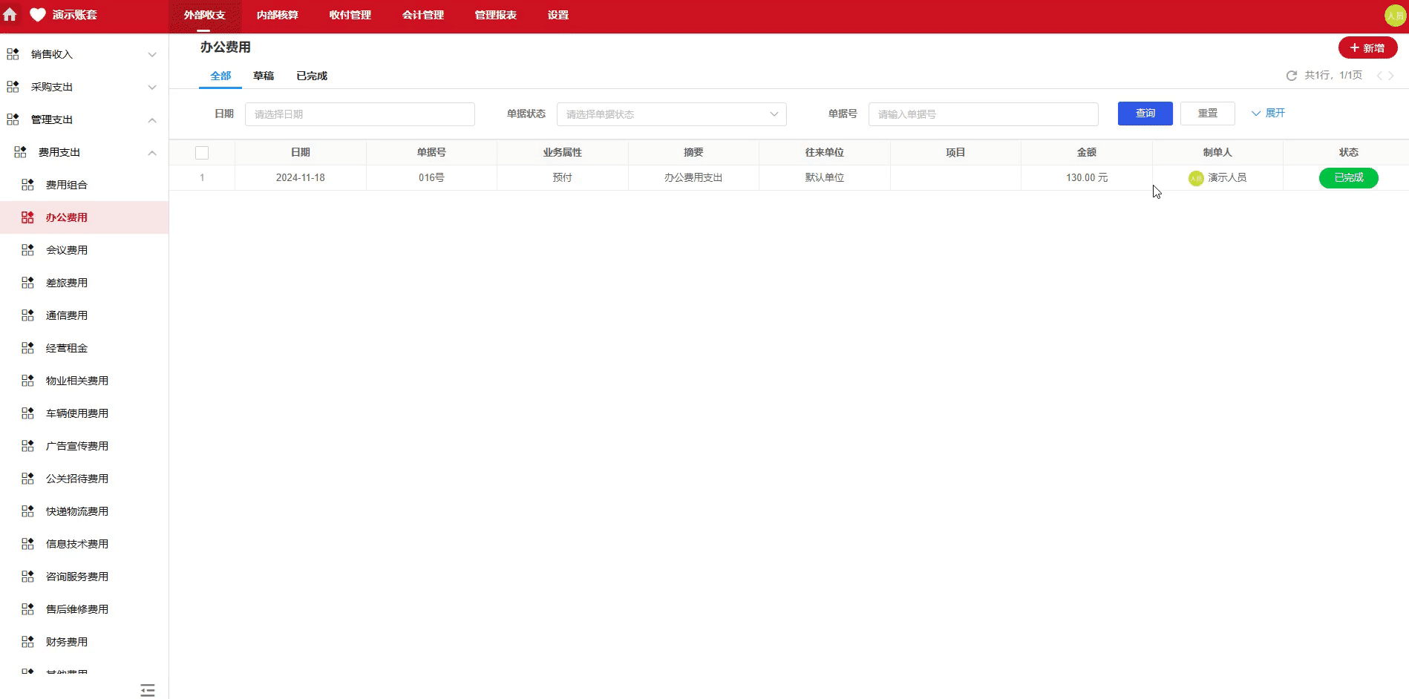Screen dimensions: 1409x699
Task: Select the checkbox for row 1
Action: [x=202, y=177]
